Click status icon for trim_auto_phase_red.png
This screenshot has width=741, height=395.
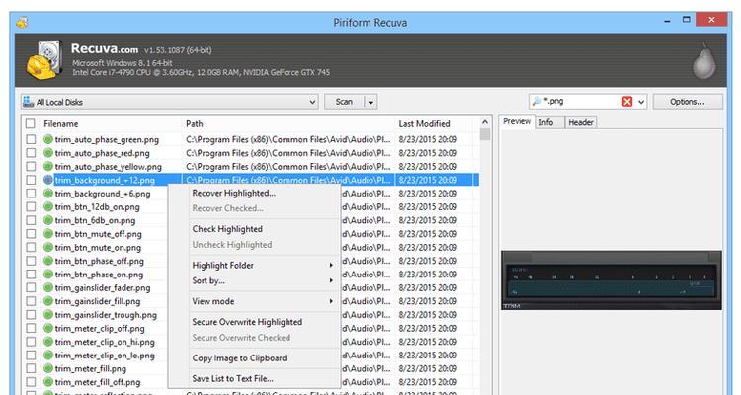coord(47,153)
